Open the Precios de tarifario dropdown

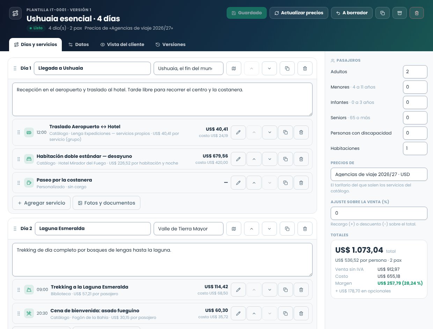[379, 174]
